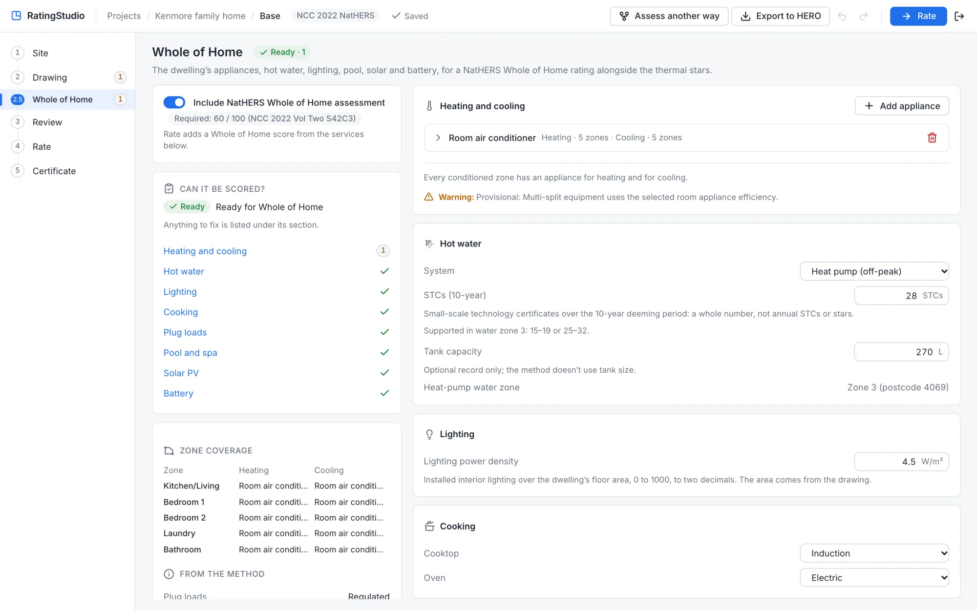Open the hot water System dropdown
The image size is (977, 610).
[874, 271]
